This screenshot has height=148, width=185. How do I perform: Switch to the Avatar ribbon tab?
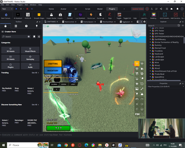(63, 9)
